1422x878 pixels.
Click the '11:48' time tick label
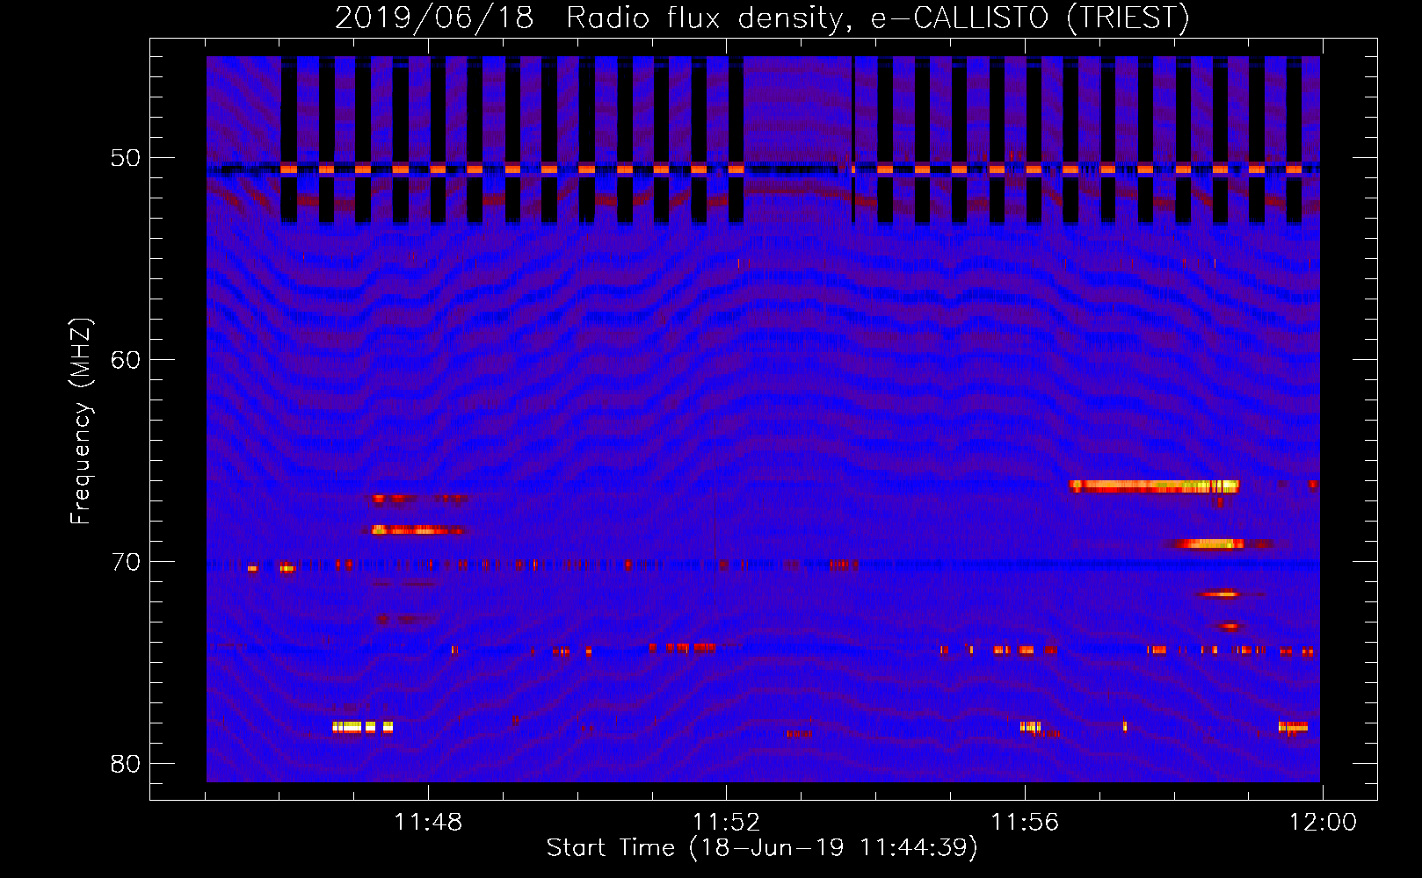tap(428, 823)
